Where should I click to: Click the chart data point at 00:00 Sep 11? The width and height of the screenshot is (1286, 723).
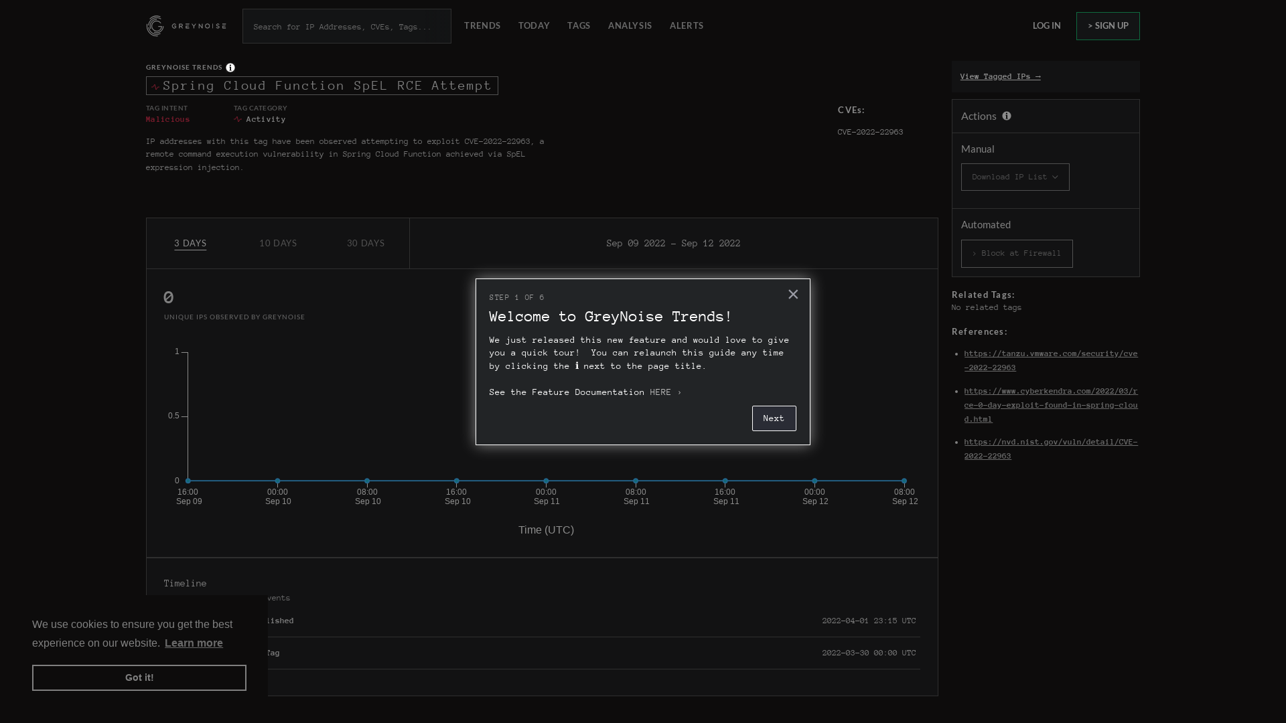tap(547, 481)
